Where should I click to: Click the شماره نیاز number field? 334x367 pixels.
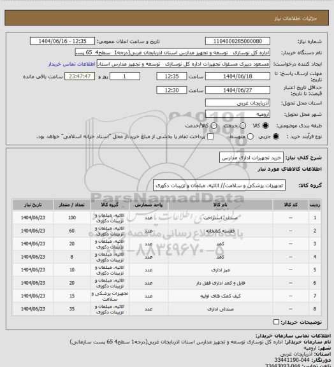point(238,41)
